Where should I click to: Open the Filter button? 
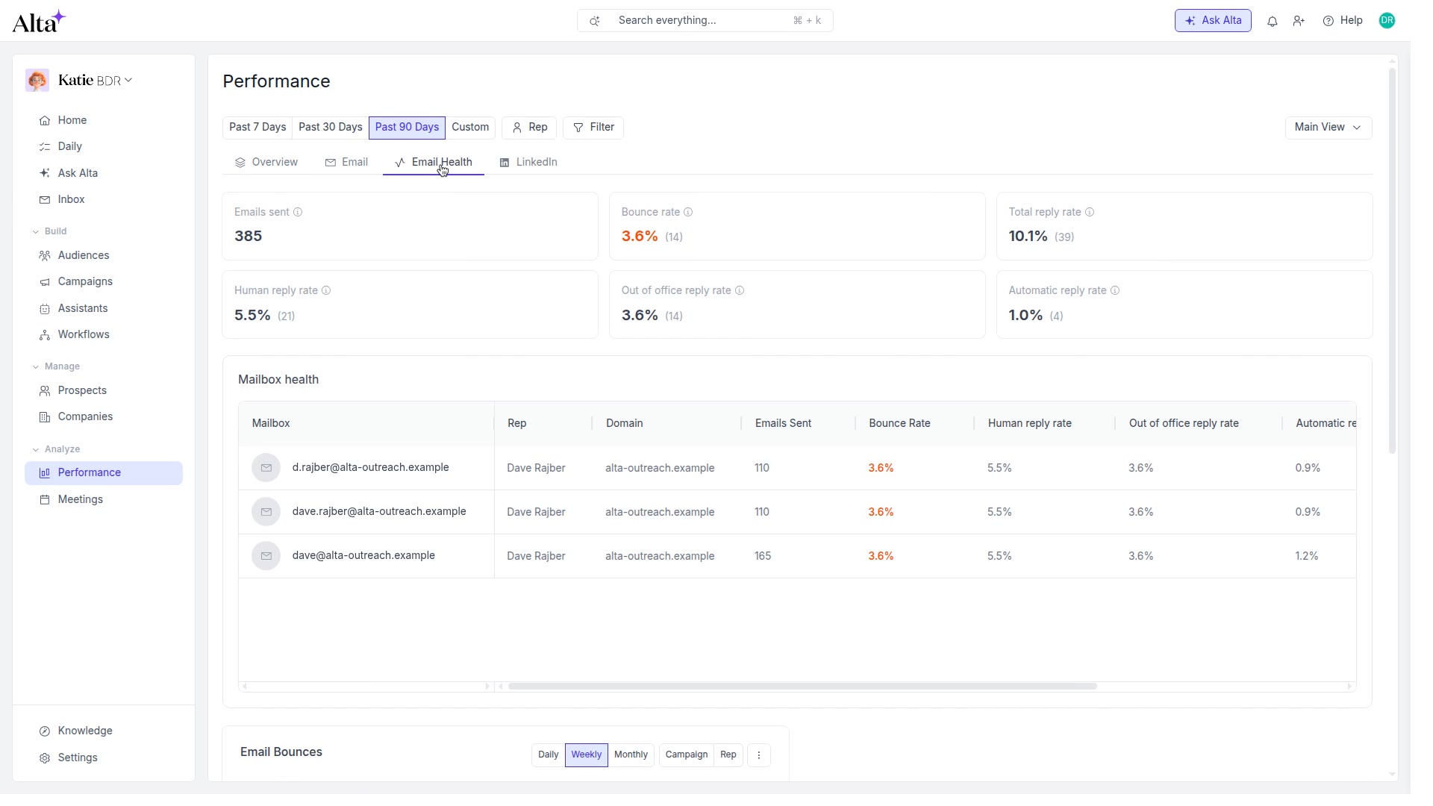pyautogui.click(x=593, y=128)
